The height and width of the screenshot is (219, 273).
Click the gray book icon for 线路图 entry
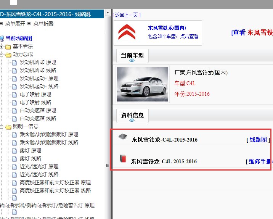pos(123,137)
